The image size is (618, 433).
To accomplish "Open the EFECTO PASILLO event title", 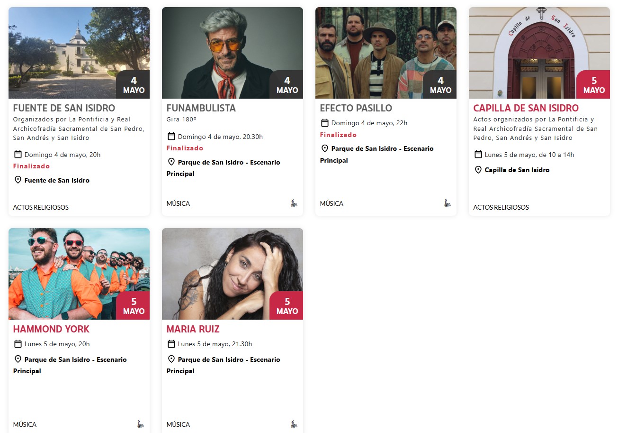I will tap(356, 108).
